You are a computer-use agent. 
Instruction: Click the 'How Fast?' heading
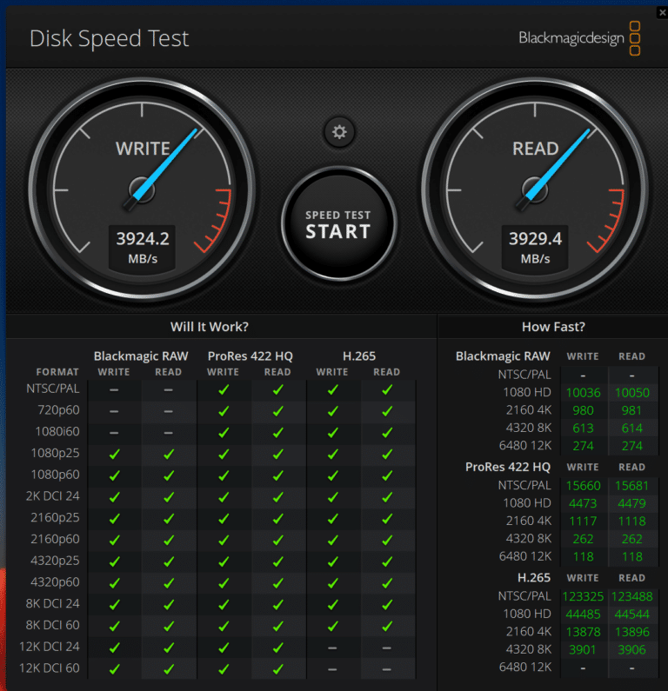click(553, 327)
